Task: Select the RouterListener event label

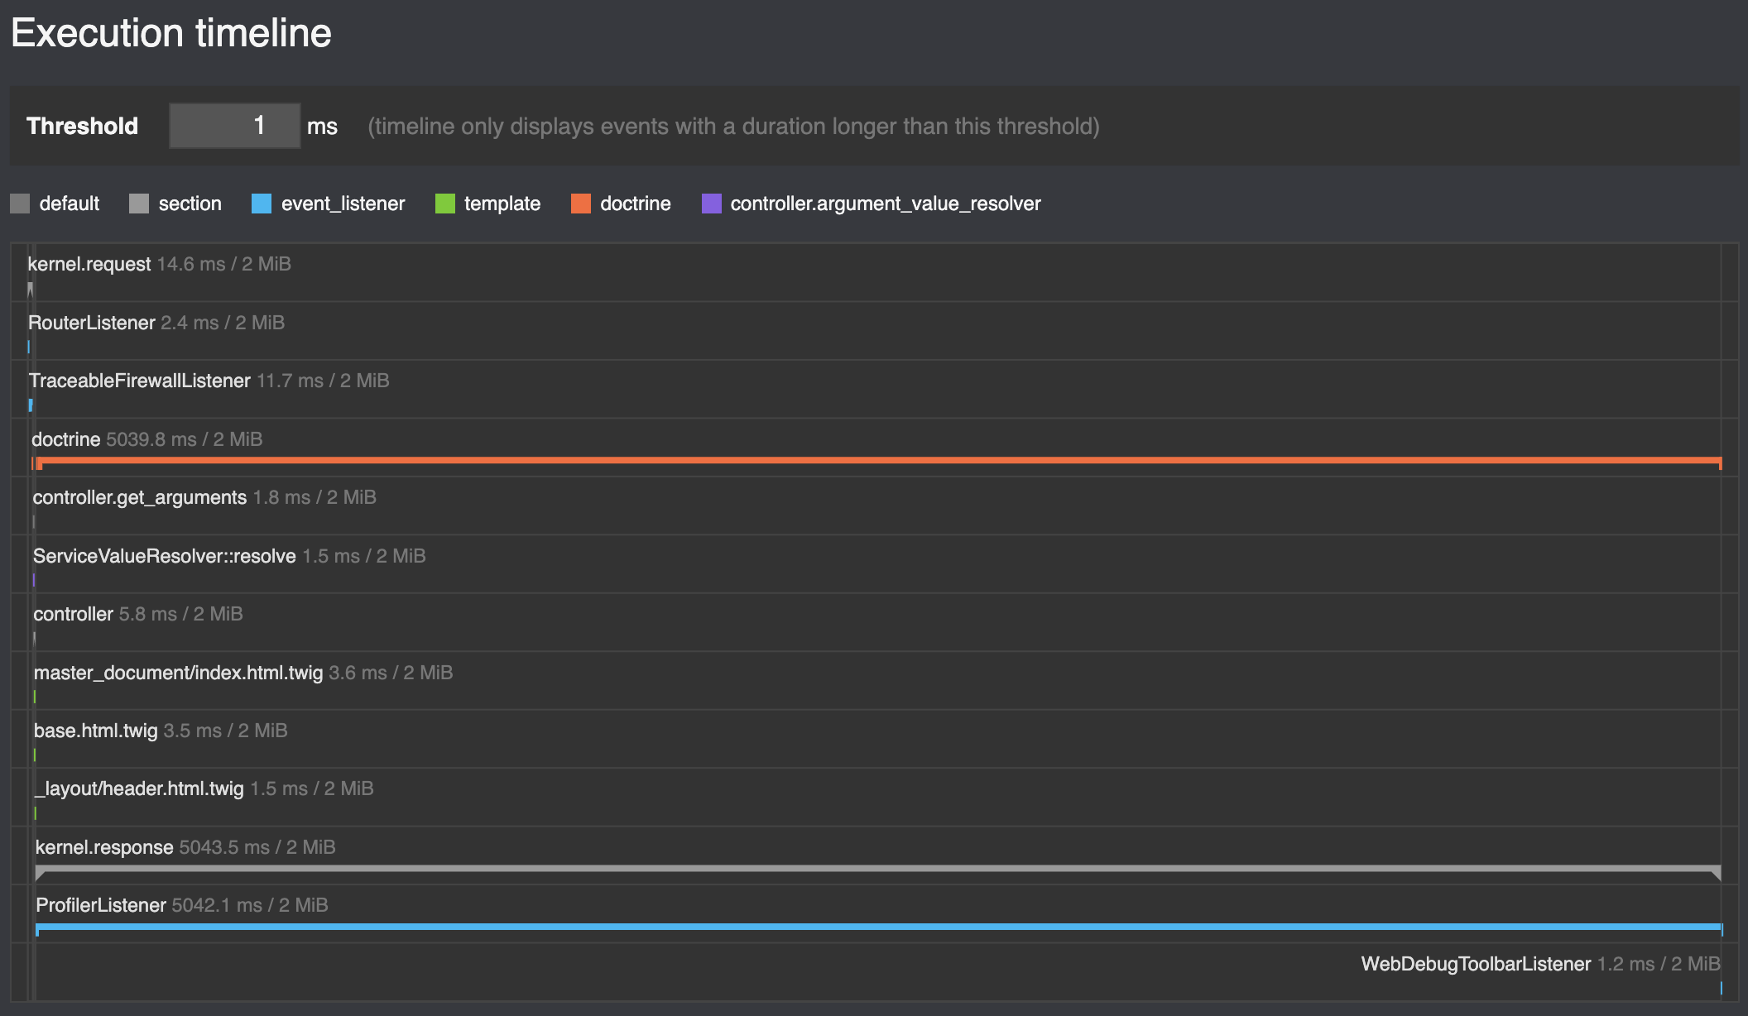Action: coord(92,323)
